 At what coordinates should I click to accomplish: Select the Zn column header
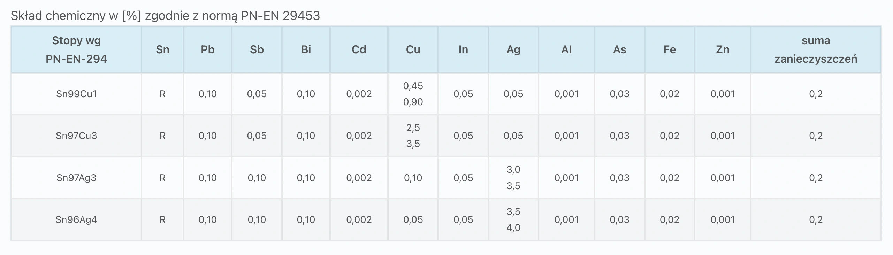pos(722,49)
